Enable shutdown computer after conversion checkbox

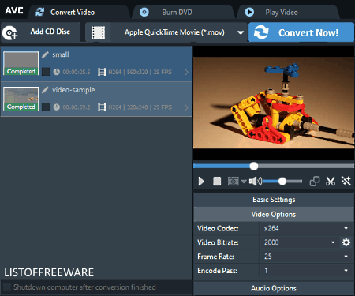click(7, 287)
